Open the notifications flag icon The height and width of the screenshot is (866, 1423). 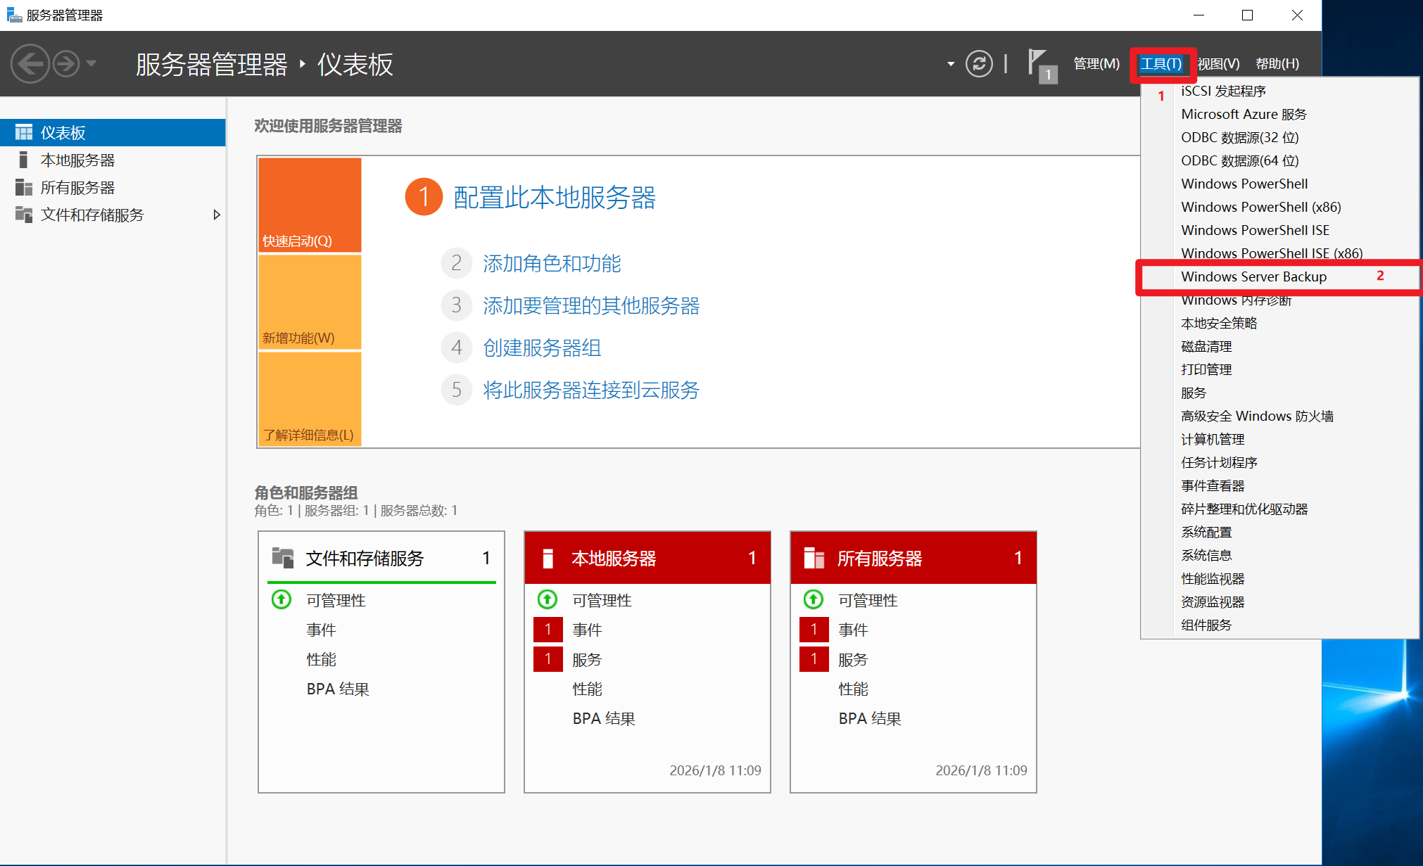(1040, 64)
